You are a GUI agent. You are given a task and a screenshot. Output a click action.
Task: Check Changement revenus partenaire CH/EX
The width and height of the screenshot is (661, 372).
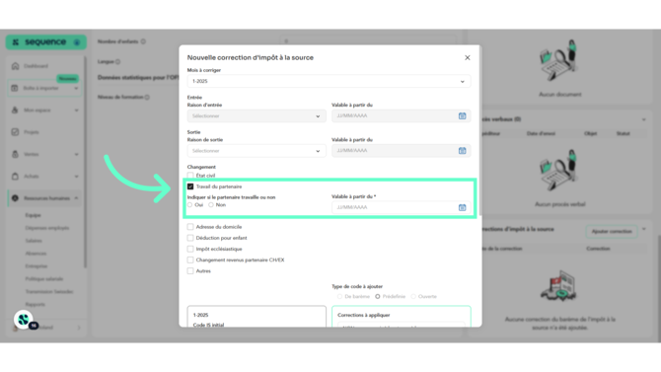(x=190, y=260)
